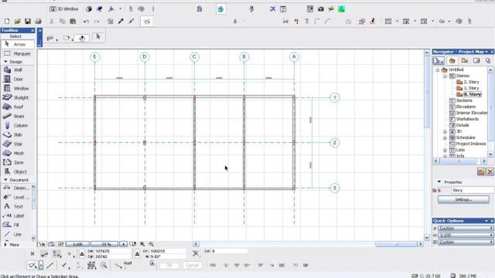The height and width of the screenshot is (278, 495).
Task: Open the 3D Window
Action: point(65,9)
